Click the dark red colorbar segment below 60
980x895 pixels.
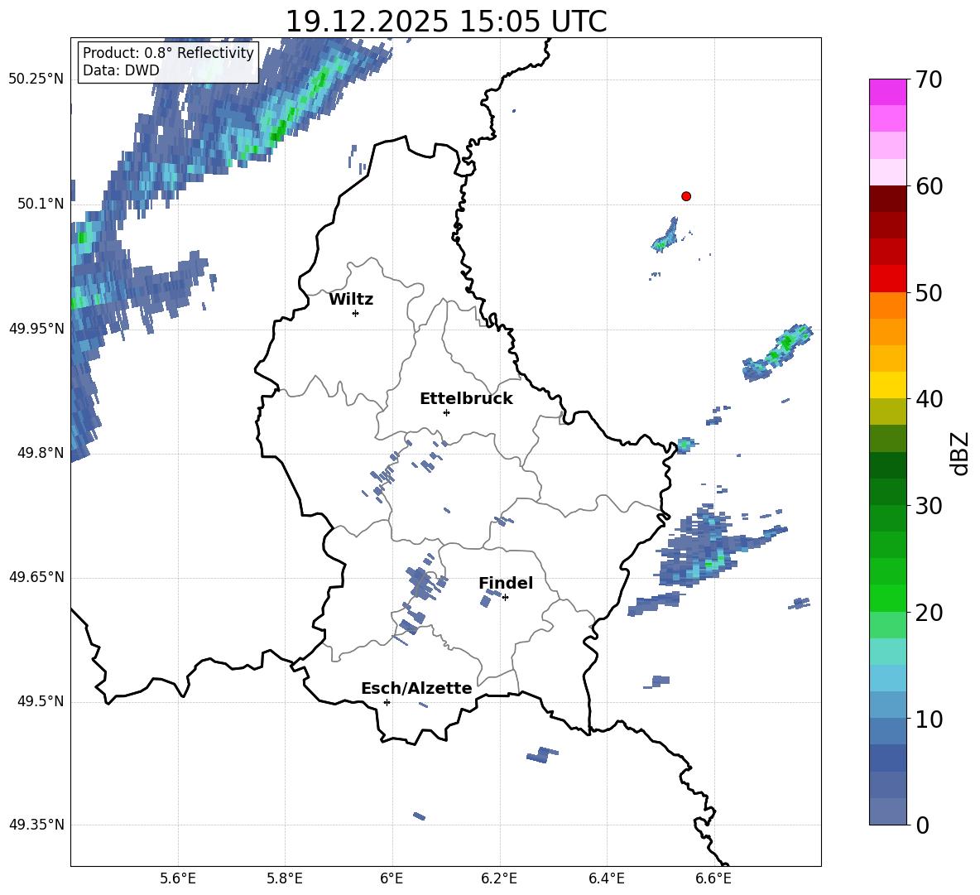(887, 199)
